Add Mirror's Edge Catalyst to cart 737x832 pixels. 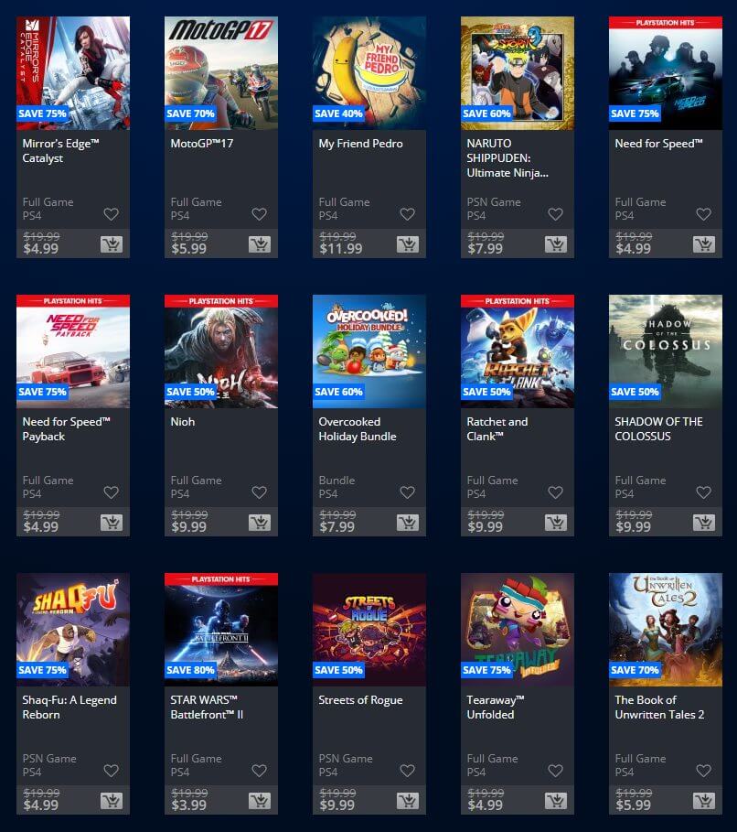point(112,244)
